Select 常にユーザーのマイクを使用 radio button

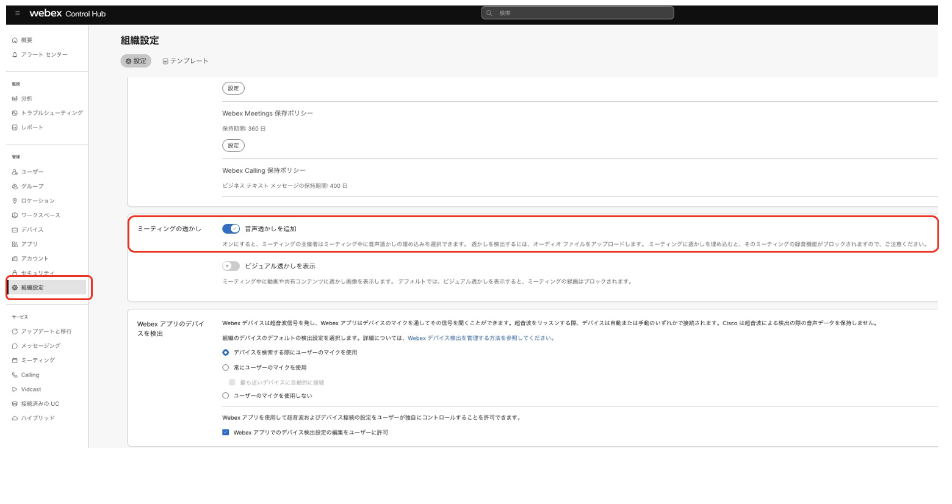click(x=226, y=368)
